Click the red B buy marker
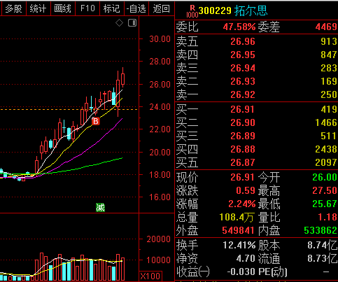The image size is (338, 282). point(96,121)
